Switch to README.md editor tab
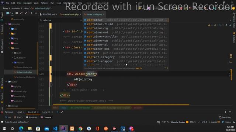 click(x=49, y=14)
